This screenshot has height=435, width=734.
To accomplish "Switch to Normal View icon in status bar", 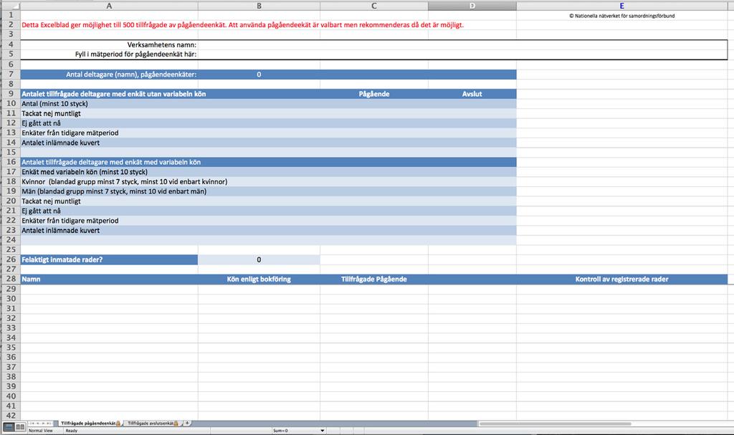I will [9, 426].
